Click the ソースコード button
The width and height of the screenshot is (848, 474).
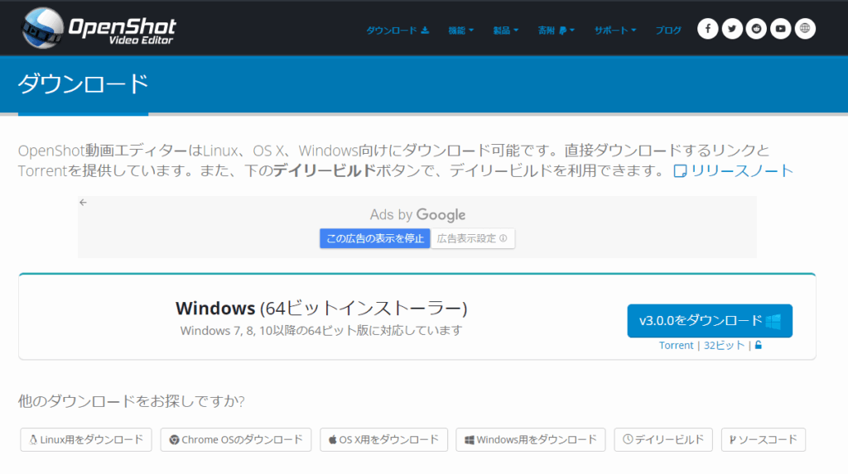[763, 439]
